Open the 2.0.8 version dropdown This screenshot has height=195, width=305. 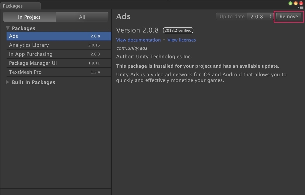pos(261,17)
